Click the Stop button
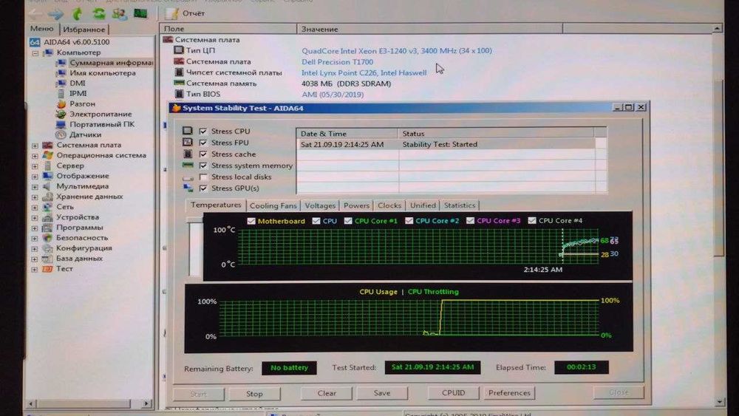Viewport: 739px width, 416px height. 254,394
